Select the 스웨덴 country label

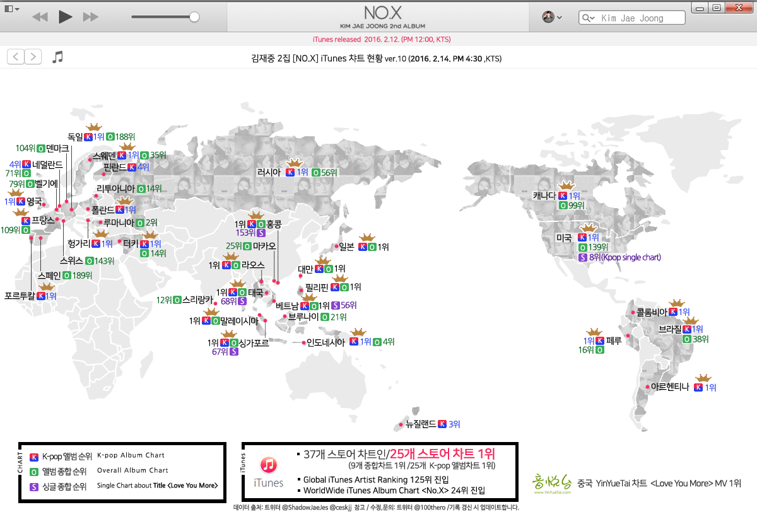pos(105,155)
